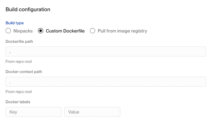Select the Custom Dockerfile radio button
Image resolution: width=212 pixels, height=125 pixels.
(x=41, y=31)
